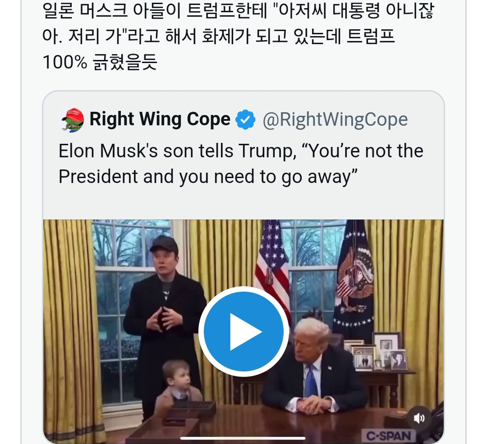Screen dimensions: 487x444
Task: Play the quoted video
Action: 243,331
